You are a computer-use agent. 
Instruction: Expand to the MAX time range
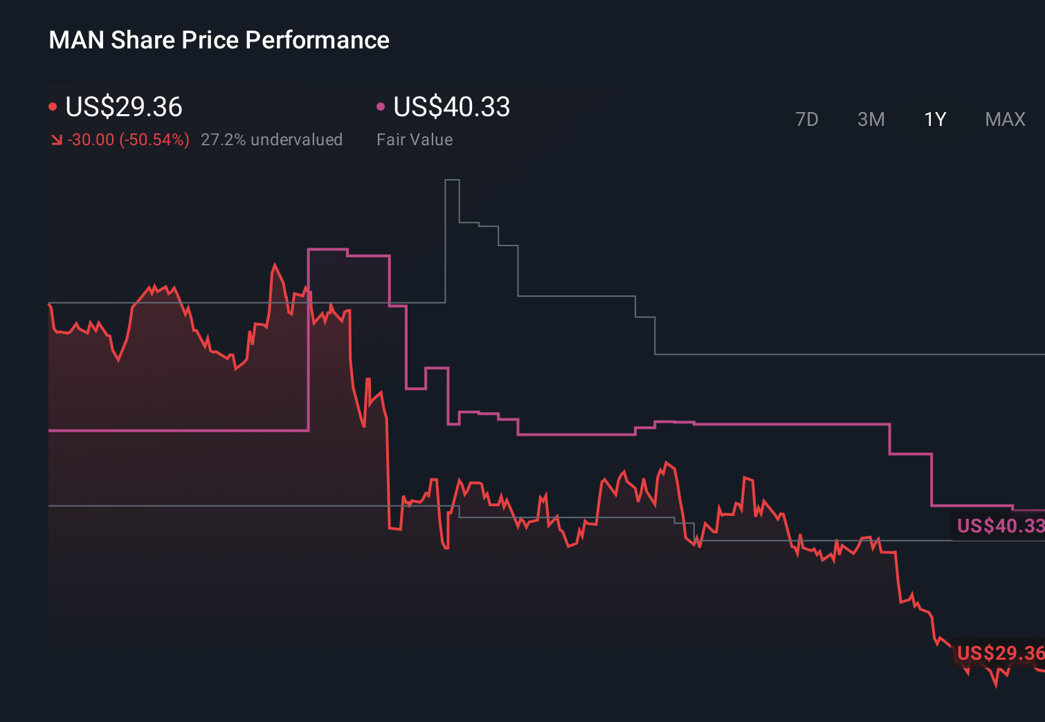click(1004, 119)
